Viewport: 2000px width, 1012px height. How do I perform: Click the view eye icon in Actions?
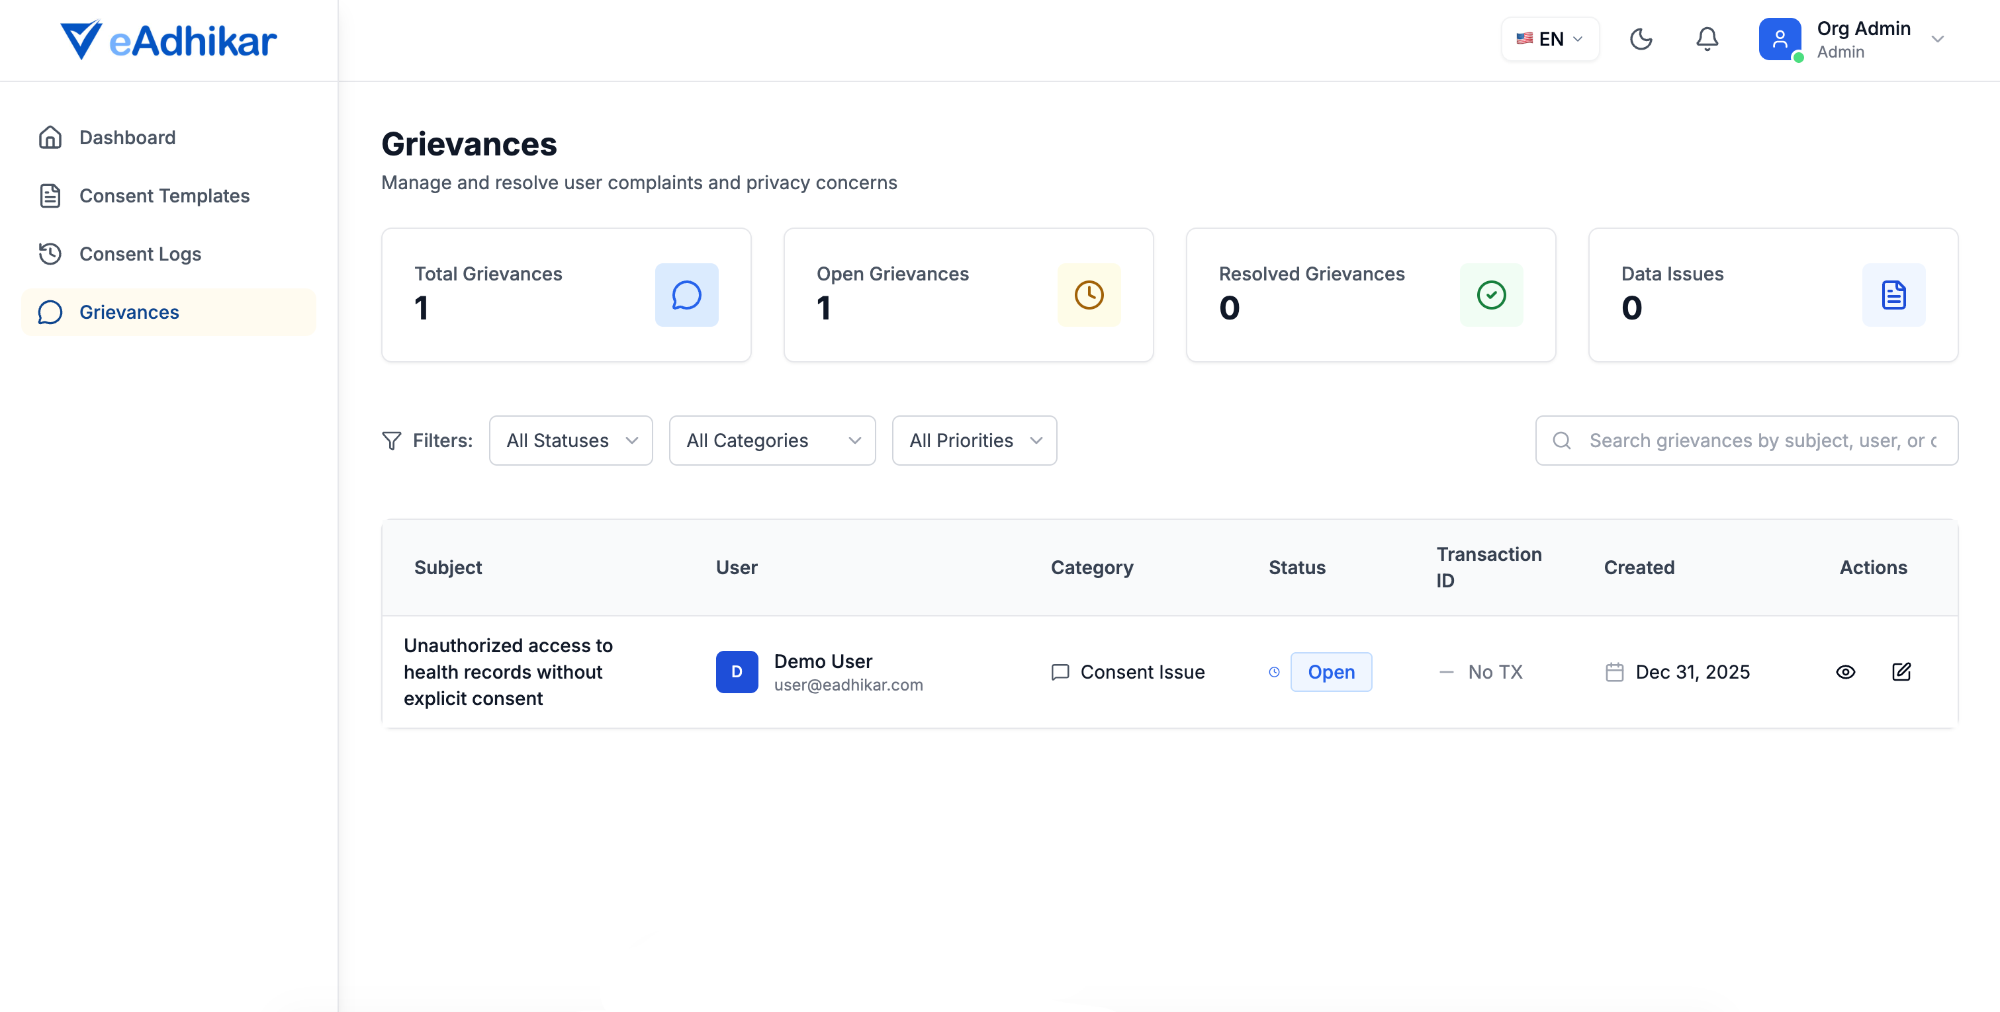coord(1846,672)
